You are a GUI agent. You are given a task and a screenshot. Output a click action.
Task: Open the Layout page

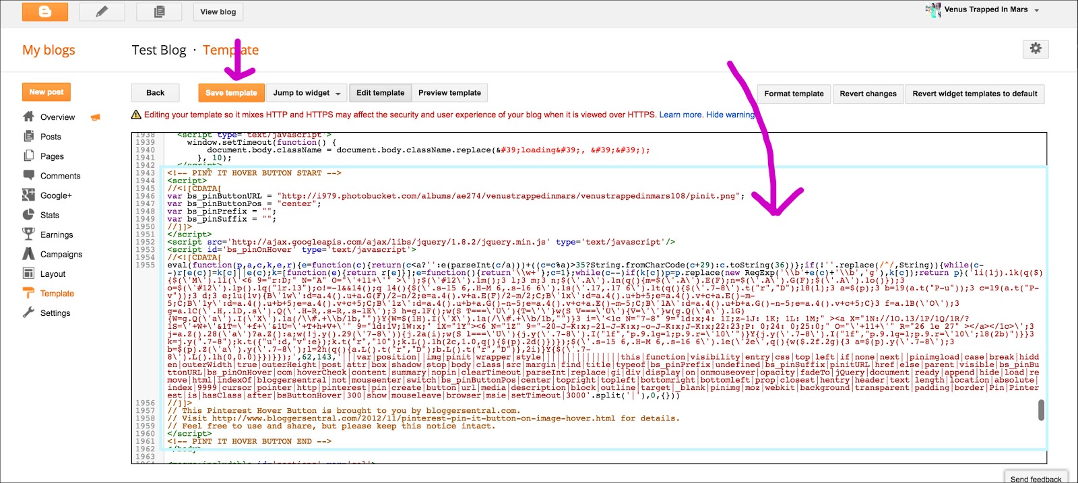click(x=53, y=273)
